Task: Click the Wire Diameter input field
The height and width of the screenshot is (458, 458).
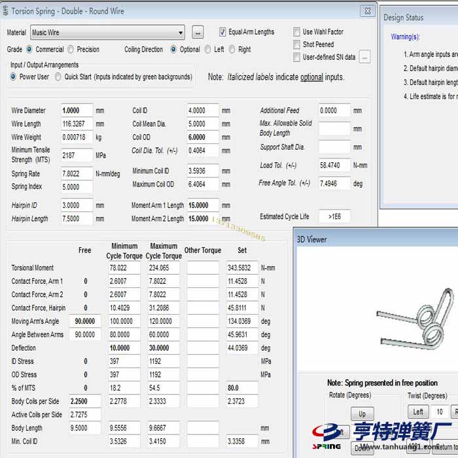Action: tap(77, 111)
